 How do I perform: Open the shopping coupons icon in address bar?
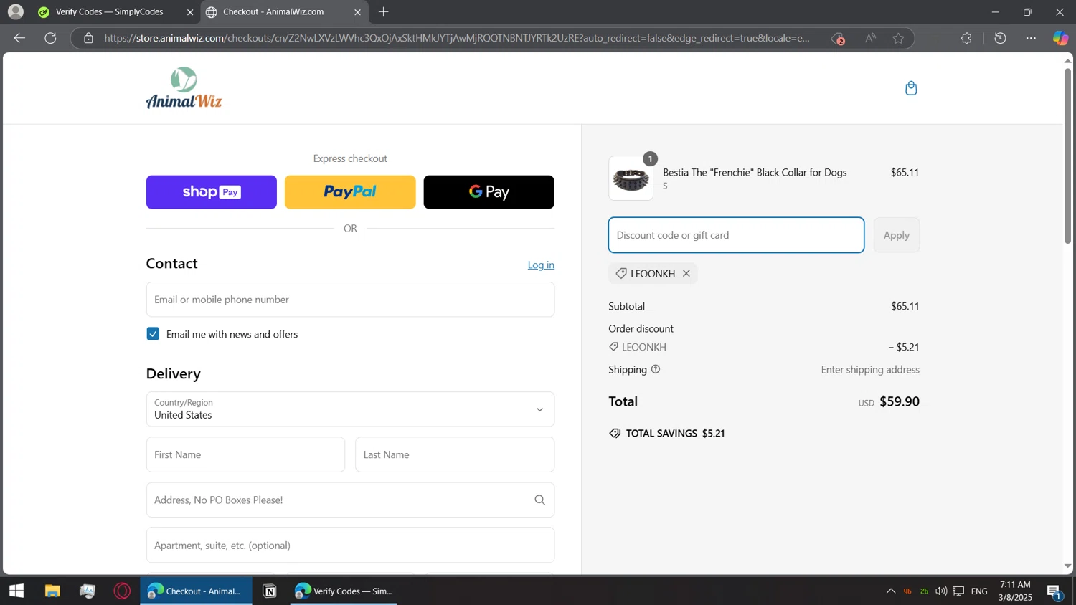coord(838,39)
